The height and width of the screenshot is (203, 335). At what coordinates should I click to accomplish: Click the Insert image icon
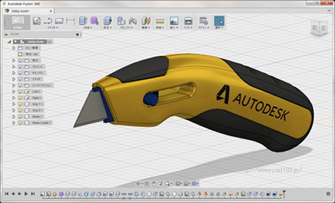pos(174,21)
